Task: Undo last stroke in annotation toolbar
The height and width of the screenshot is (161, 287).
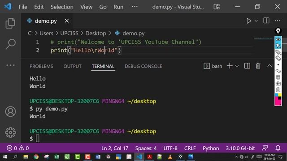Action: [x=278, y=71]
